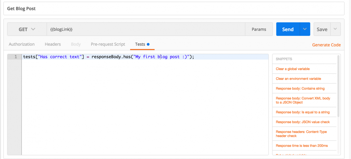Click the SNIPPETS heading
Image resolution: width=351 pixels, height=159 pixels.
[x=284, y=59]
